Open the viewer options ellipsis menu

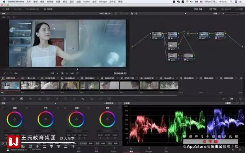coord(127,14)
